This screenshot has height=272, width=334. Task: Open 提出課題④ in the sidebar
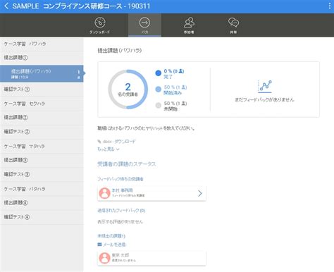(x=42, y=203)
